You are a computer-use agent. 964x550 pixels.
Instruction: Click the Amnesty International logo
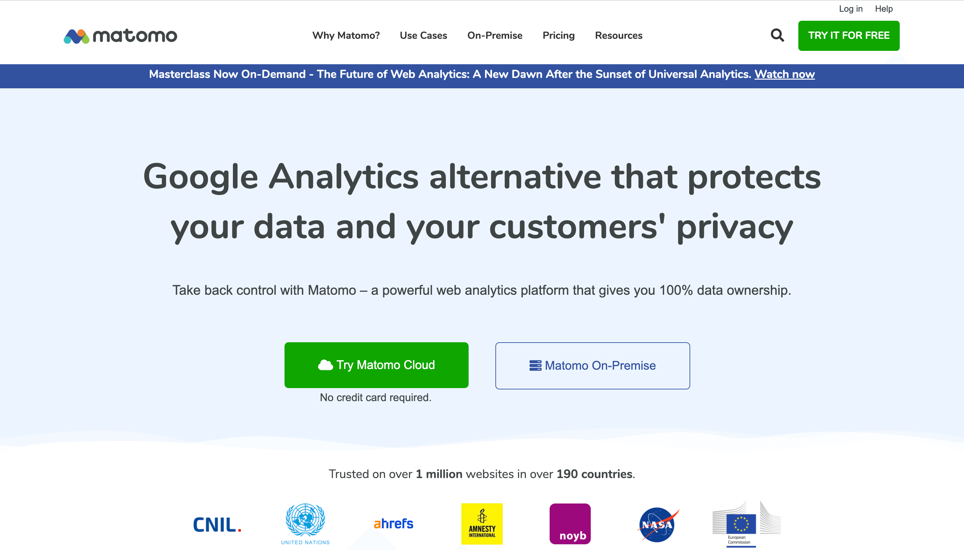click(482, 524)
